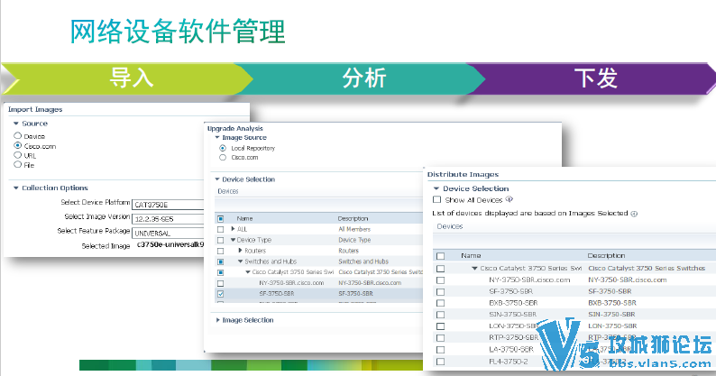
Task: Choose URL as image import source
Action: click(17, 155)
